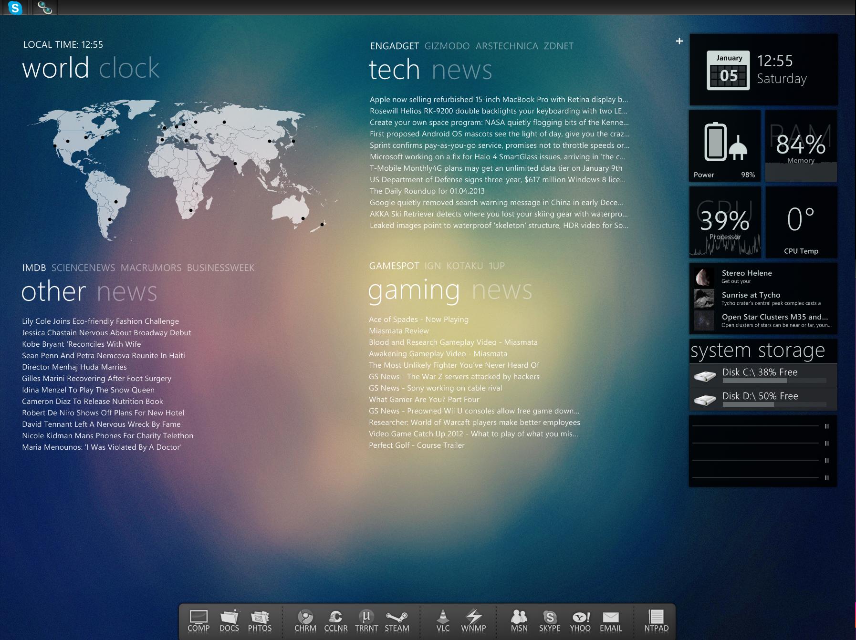Screen dimensions: 856x640
Task: Click the Disk C:\ drive icon
Action: [705, 376]
